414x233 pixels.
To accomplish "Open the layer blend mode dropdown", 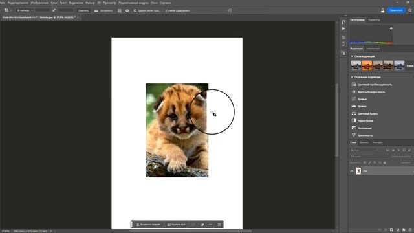I will coord(369,157).
